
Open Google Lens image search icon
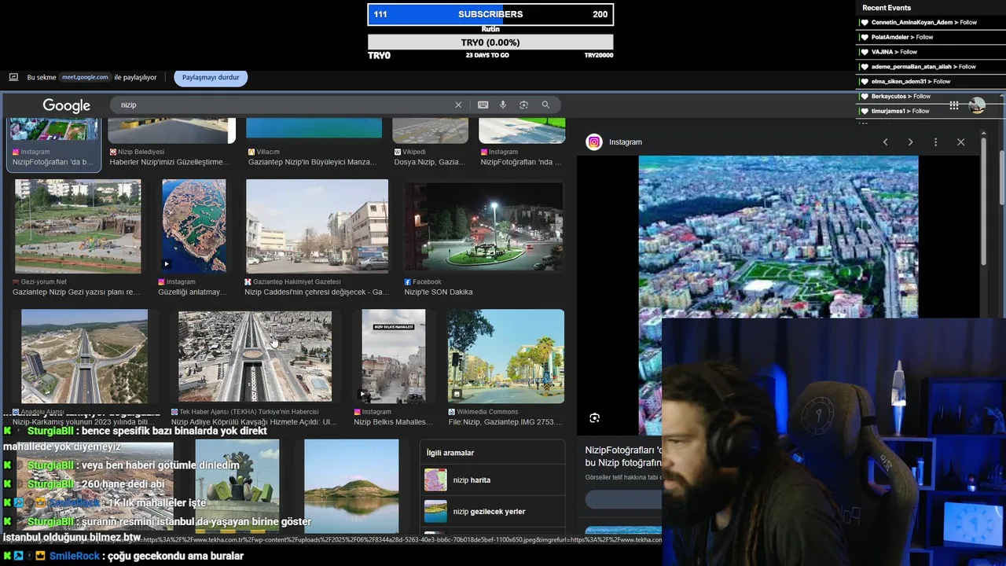click(x=523, y=105)
